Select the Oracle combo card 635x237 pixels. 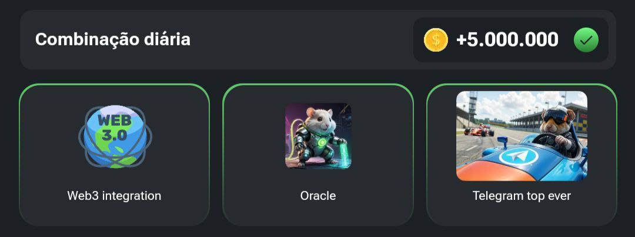[x=318, y=155]
